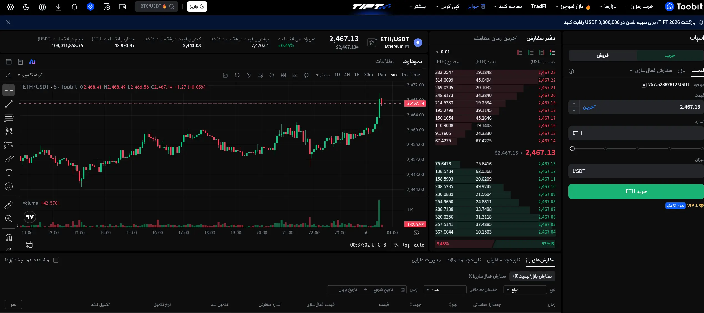Click the BTC/USDT search box
This screenshot has height=313, width=704.
click(x=157, y=6)
